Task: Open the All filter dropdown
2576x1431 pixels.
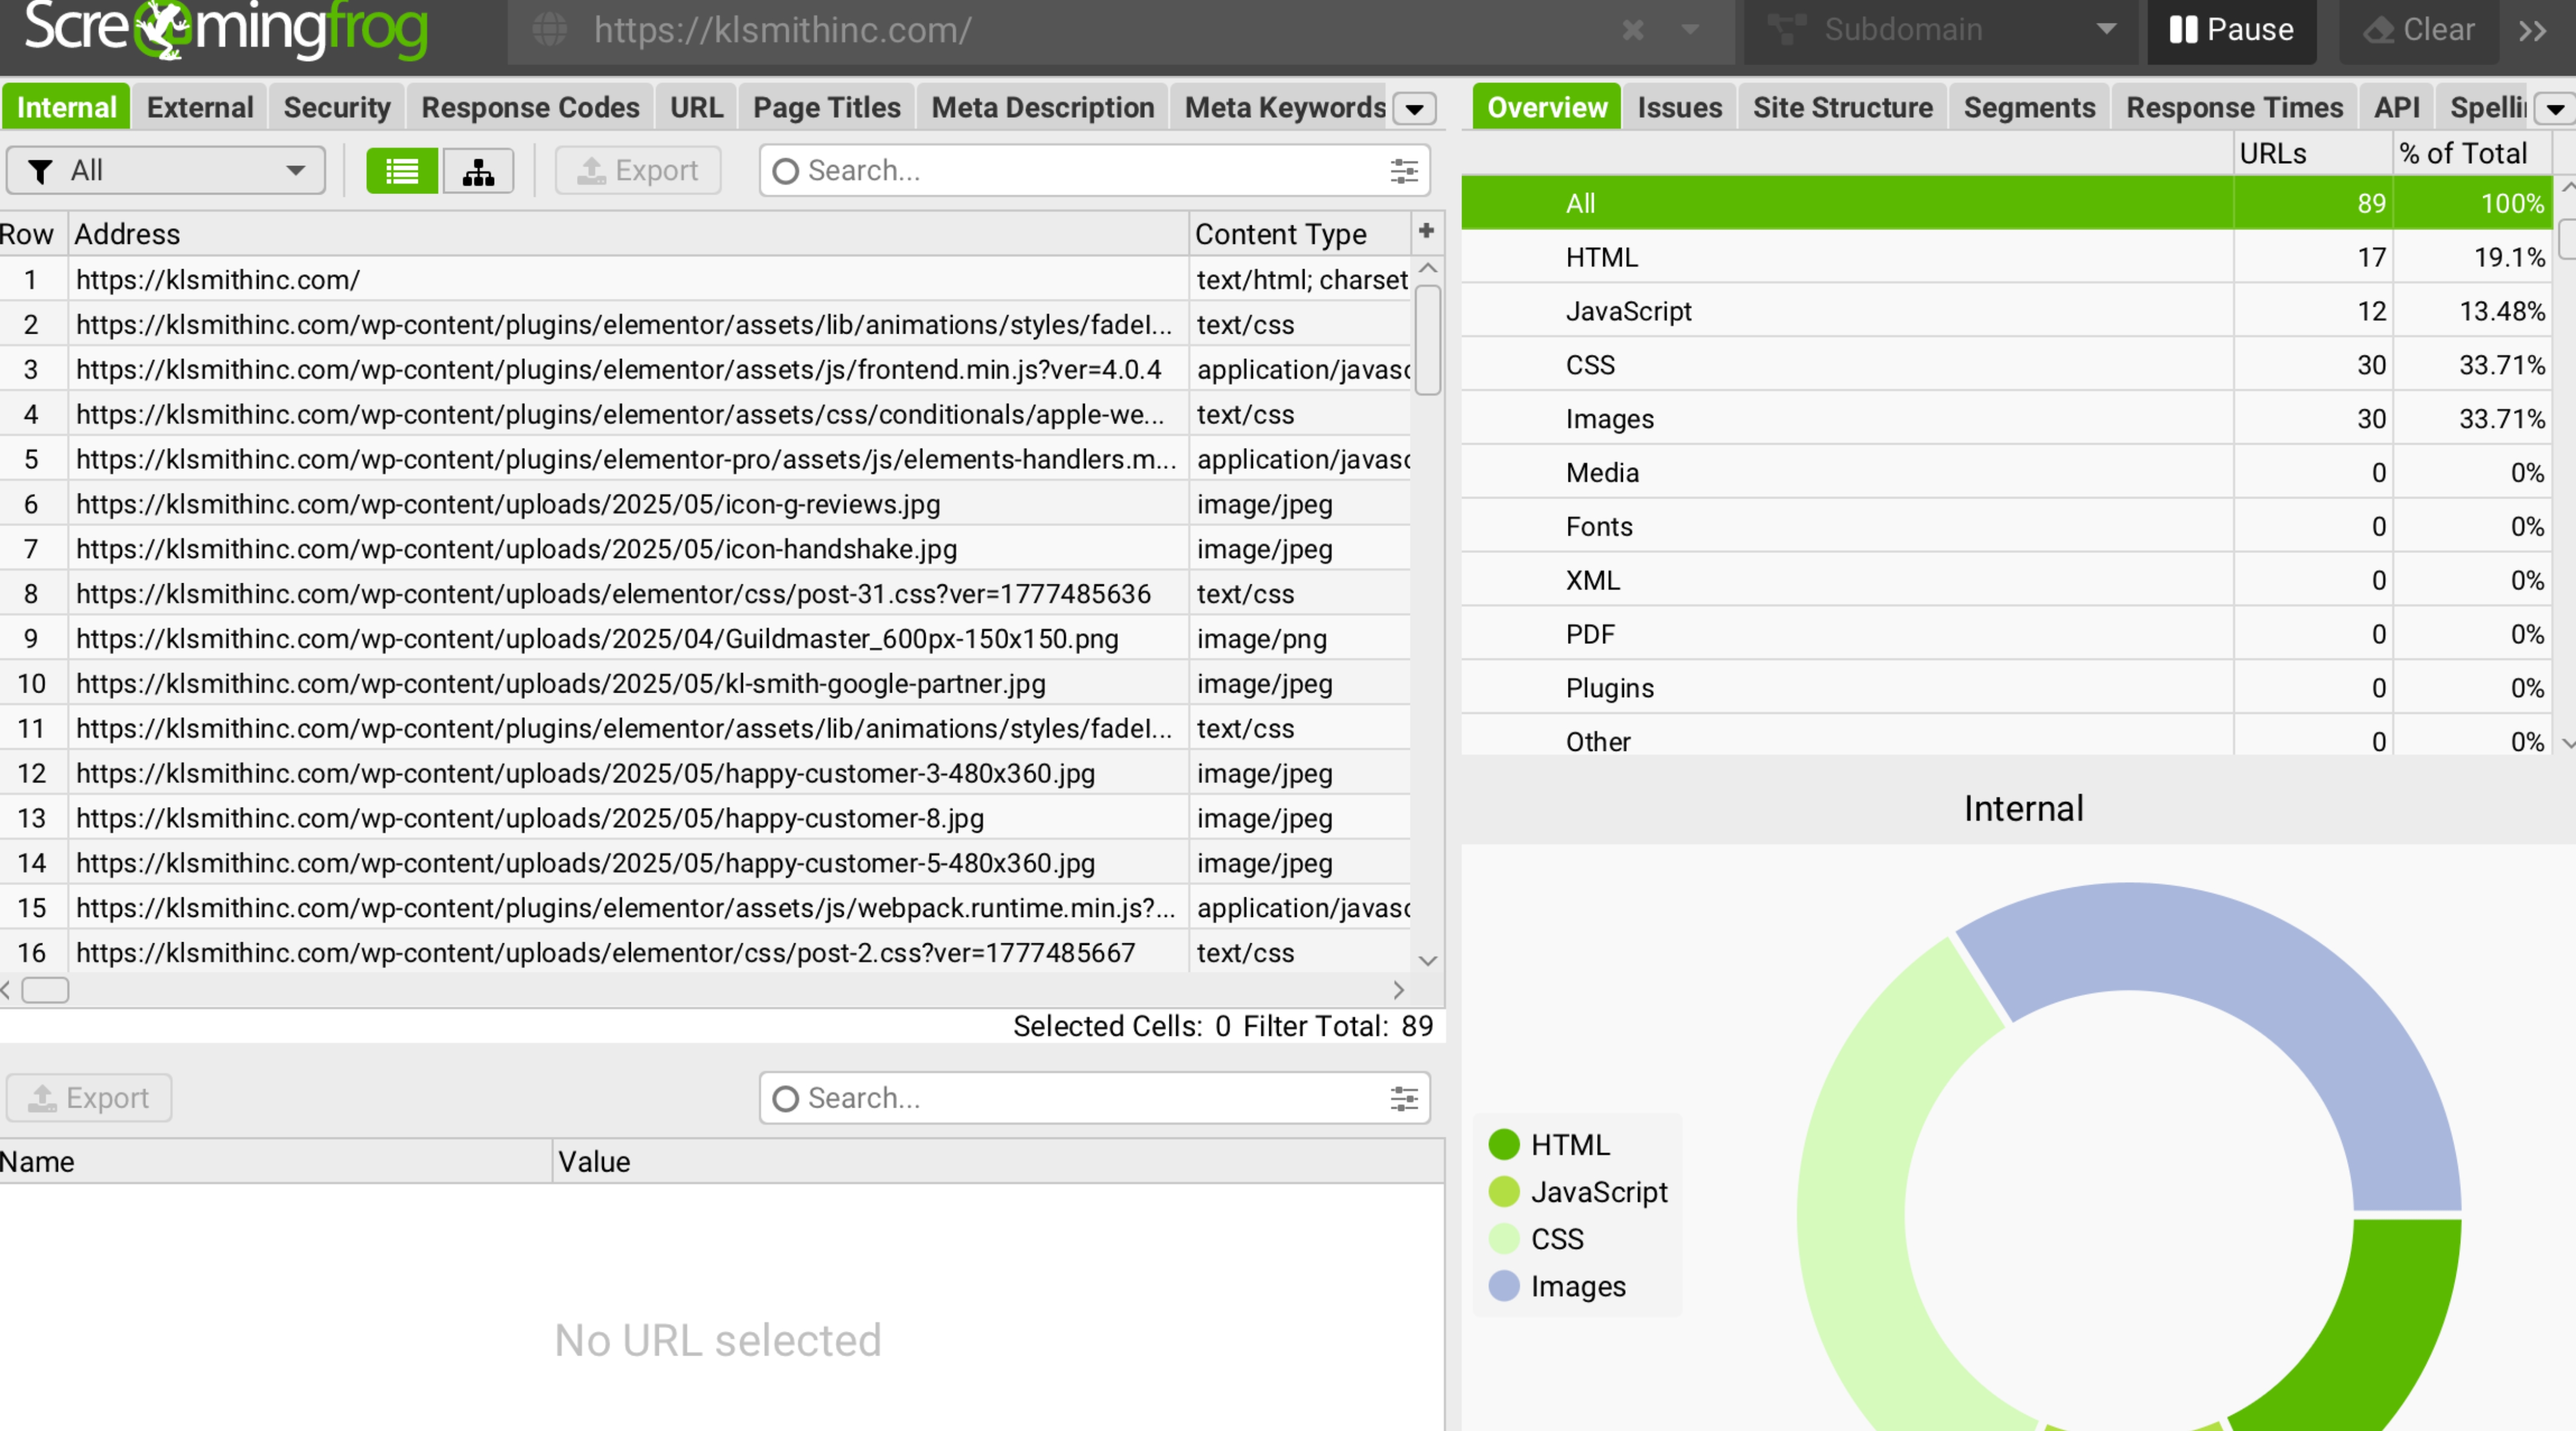Action: point(166,171)
